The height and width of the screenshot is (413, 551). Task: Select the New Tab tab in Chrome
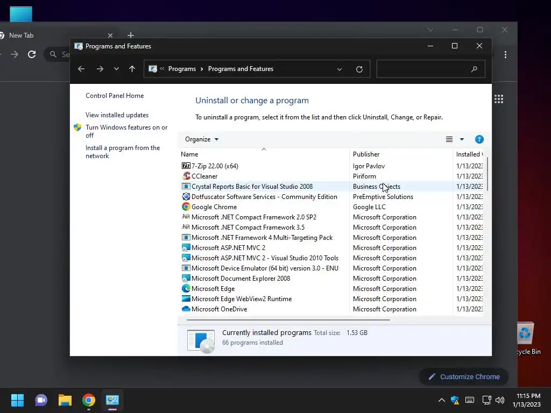tap(56, 35)
